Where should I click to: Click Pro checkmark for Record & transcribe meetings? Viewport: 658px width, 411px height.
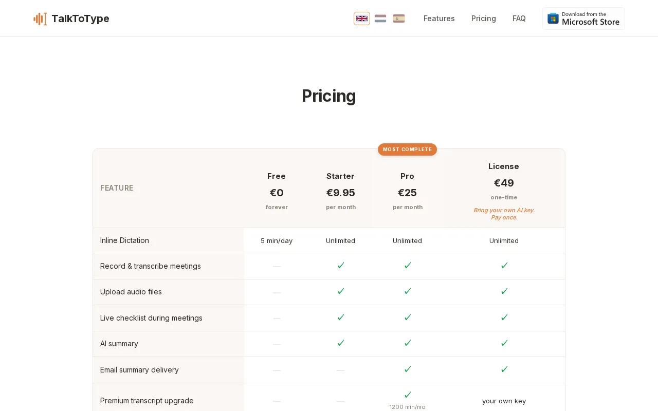(x=407, y=266)
